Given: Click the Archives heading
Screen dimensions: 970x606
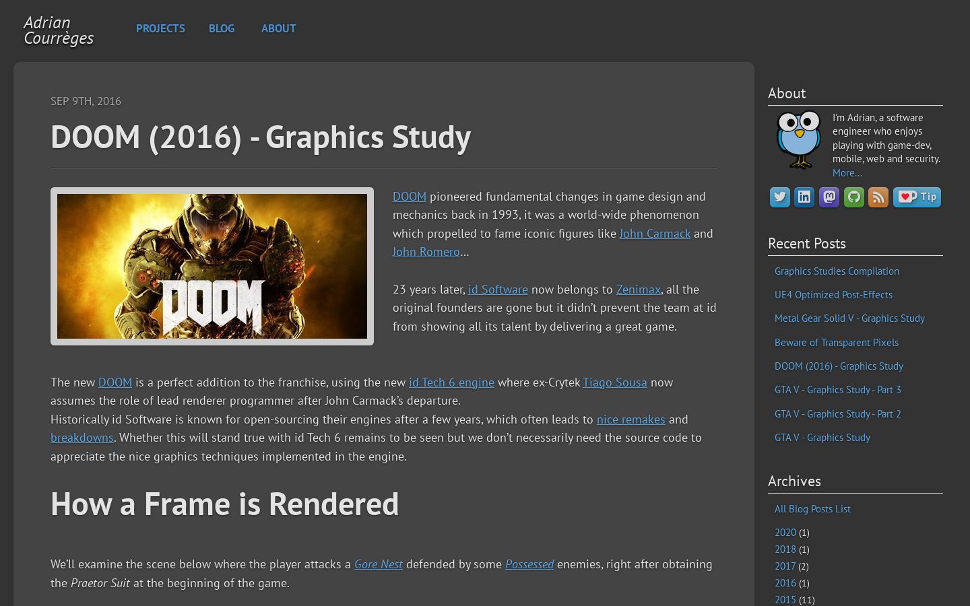Looking at the screenshot, I should pos(794,481).
